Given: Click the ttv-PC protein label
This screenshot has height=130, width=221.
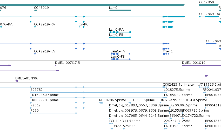Looking at the screenshot, I should 168,51.
